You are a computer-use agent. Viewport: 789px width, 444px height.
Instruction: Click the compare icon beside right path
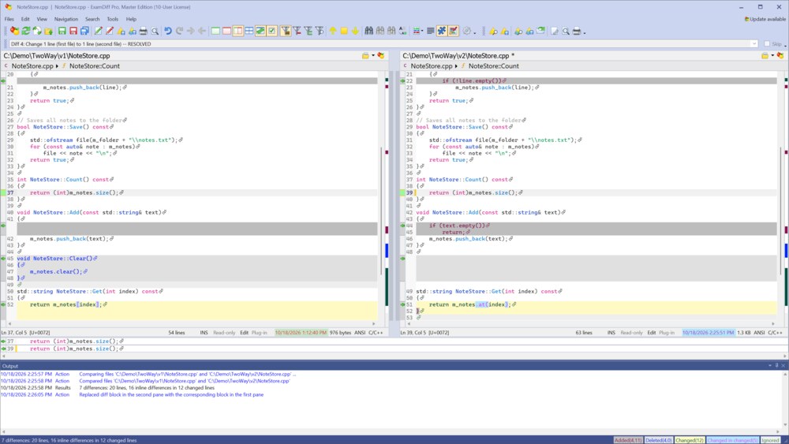(x=780, y=56)
